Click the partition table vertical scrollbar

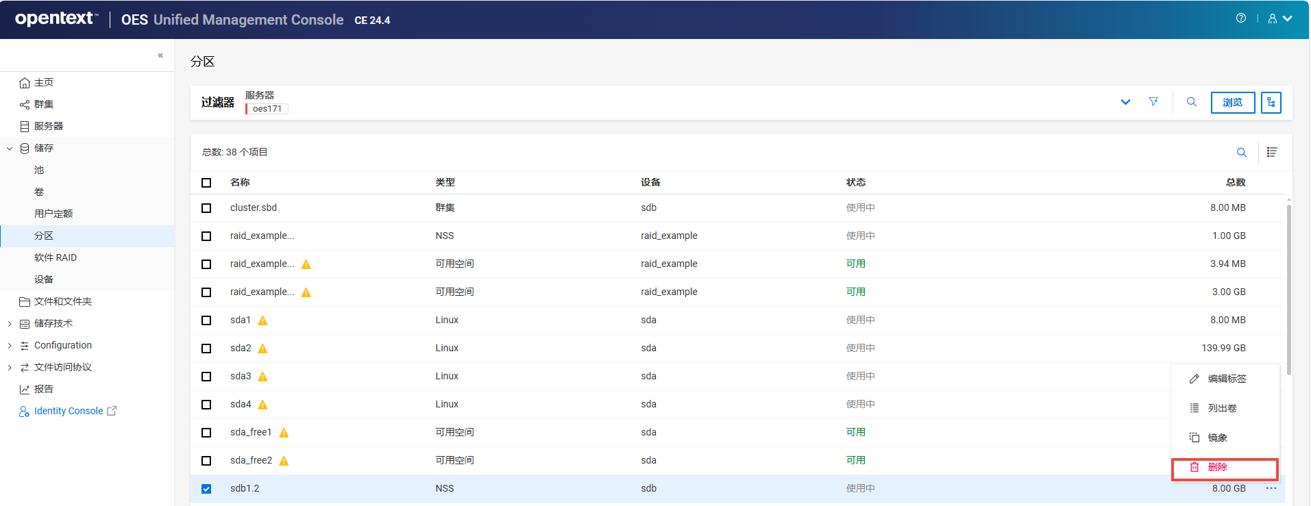(x=1289, y=288)
